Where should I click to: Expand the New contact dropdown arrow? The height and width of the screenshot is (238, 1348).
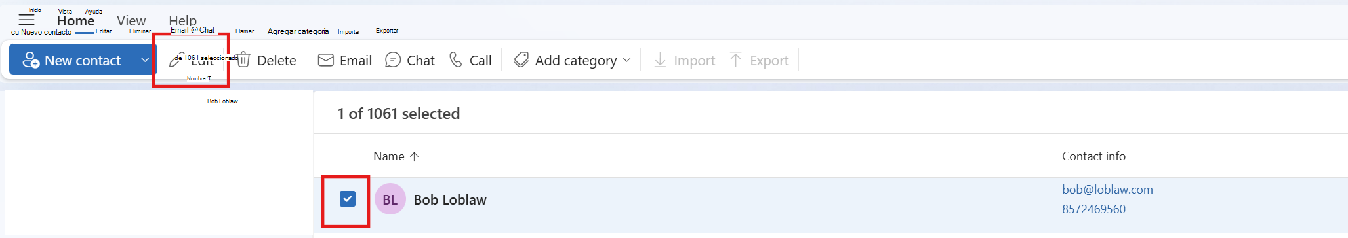(145, 60)
